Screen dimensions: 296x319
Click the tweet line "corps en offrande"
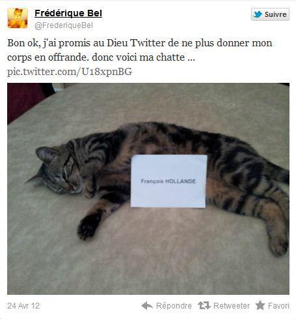[x=101, y=57]
